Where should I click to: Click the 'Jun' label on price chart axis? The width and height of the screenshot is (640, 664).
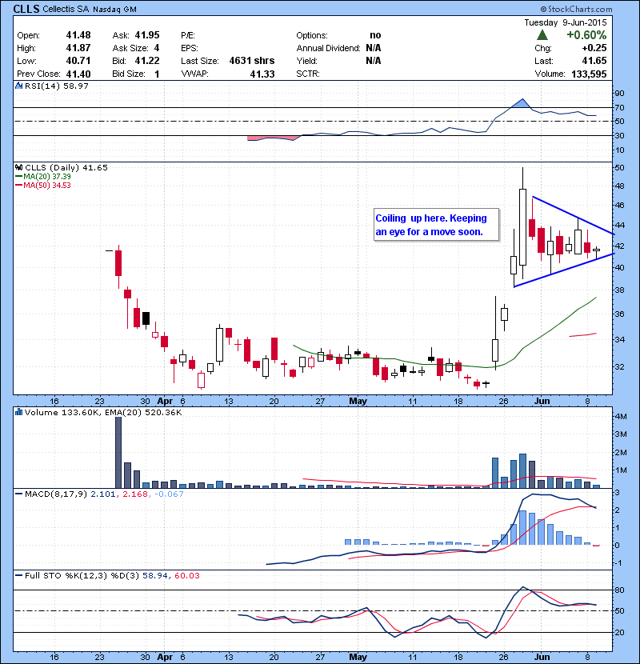(x=542, y=401)
